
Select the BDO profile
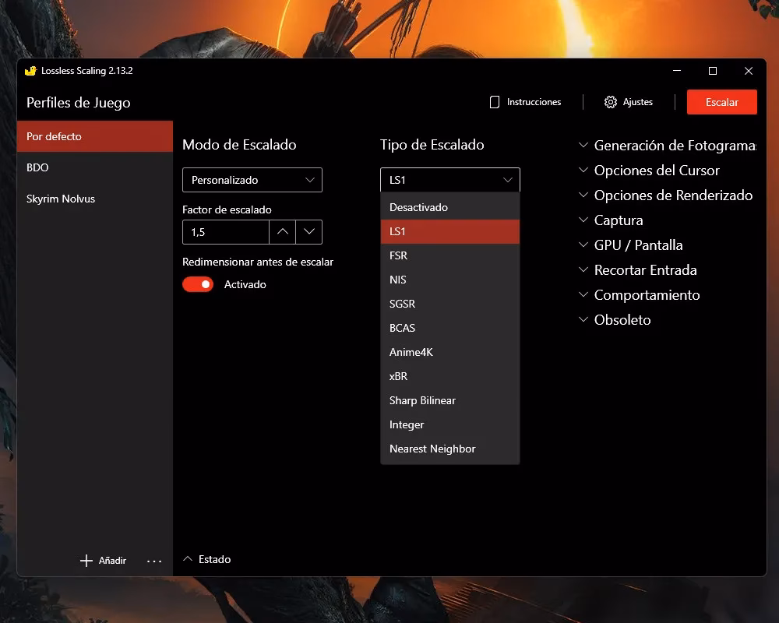pos(95,167)
